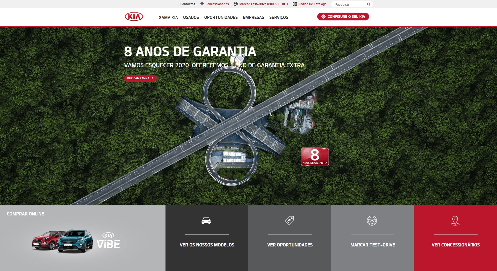The height and width of the screenshot is (271, 497).
Task: Click the steering wheel icon in Test-Drive tile
Action: [372, 221]
